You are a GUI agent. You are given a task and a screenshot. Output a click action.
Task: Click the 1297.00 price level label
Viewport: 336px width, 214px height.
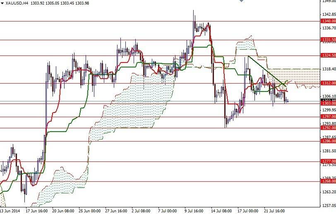[328, 117]
